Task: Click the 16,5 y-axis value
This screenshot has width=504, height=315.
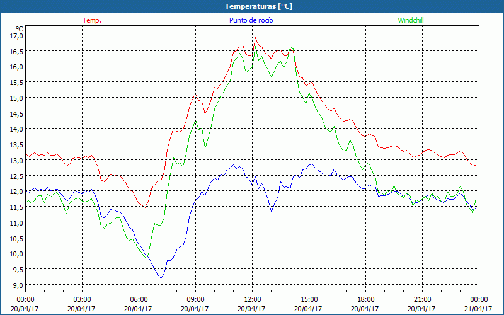Action: click(17, 51)
